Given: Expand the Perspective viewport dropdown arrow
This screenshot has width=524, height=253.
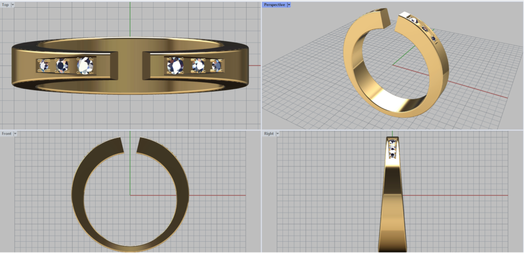Looking at the screenshot, I should 289,5.
